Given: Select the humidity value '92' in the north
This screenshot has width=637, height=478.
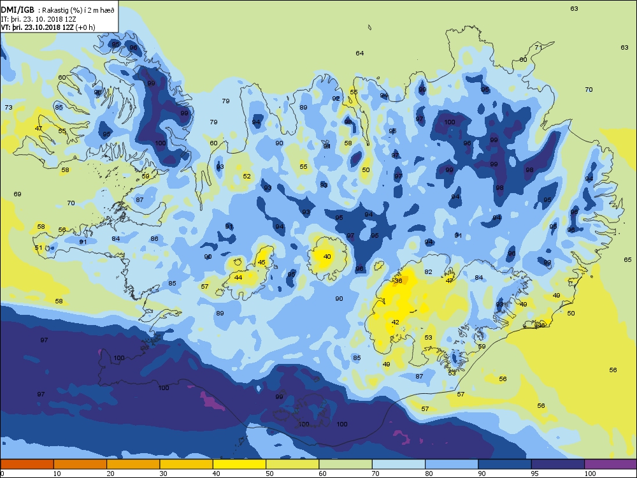Looking at the screenshot, I should click(x=336, y=99).
